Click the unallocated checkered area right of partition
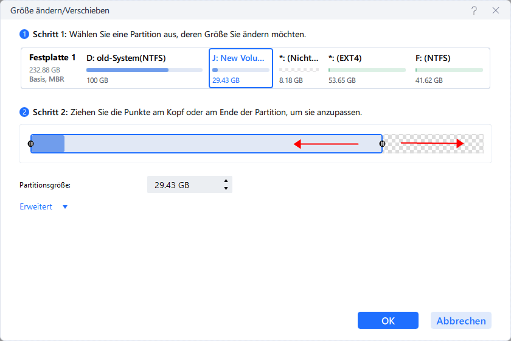Viewport: 511px width, 341px height. 433,144
